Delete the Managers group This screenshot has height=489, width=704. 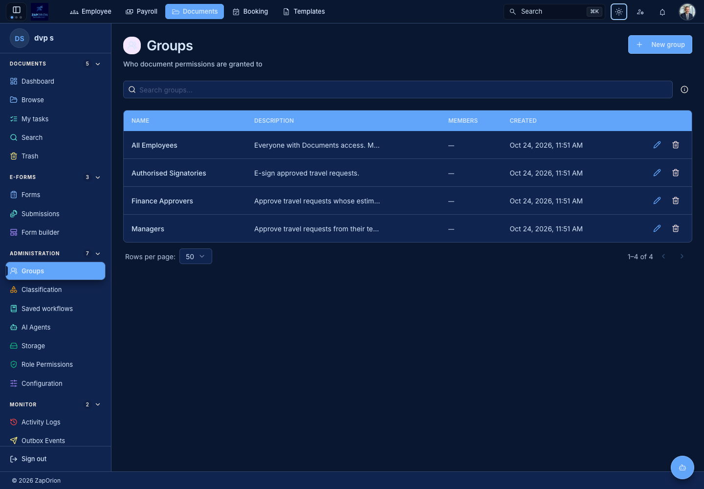[x=676, y=228]
